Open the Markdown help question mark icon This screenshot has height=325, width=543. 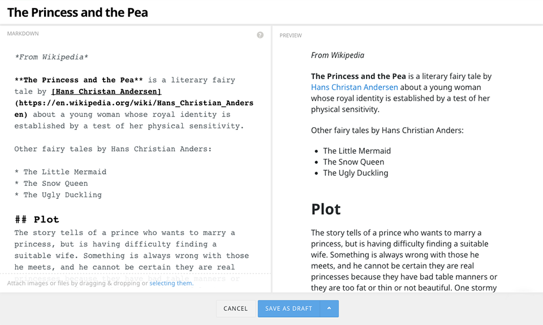point(260,35)
